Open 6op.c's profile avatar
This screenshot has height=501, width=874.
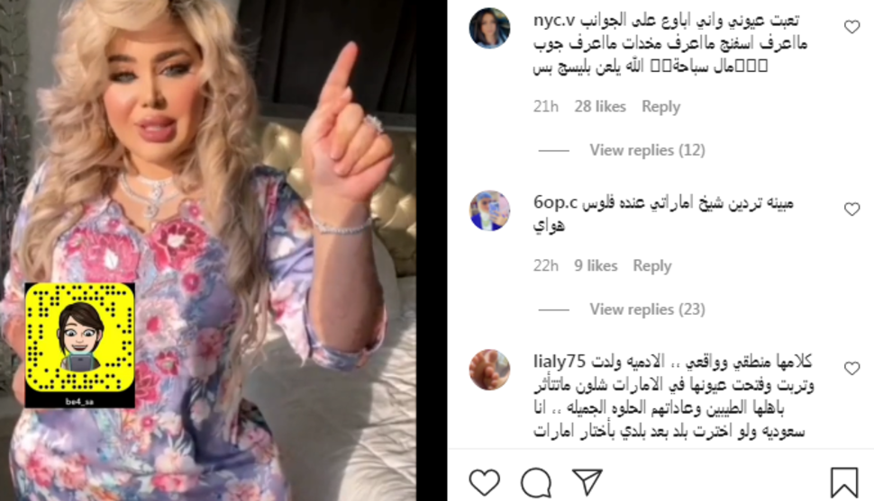point(489,210)
